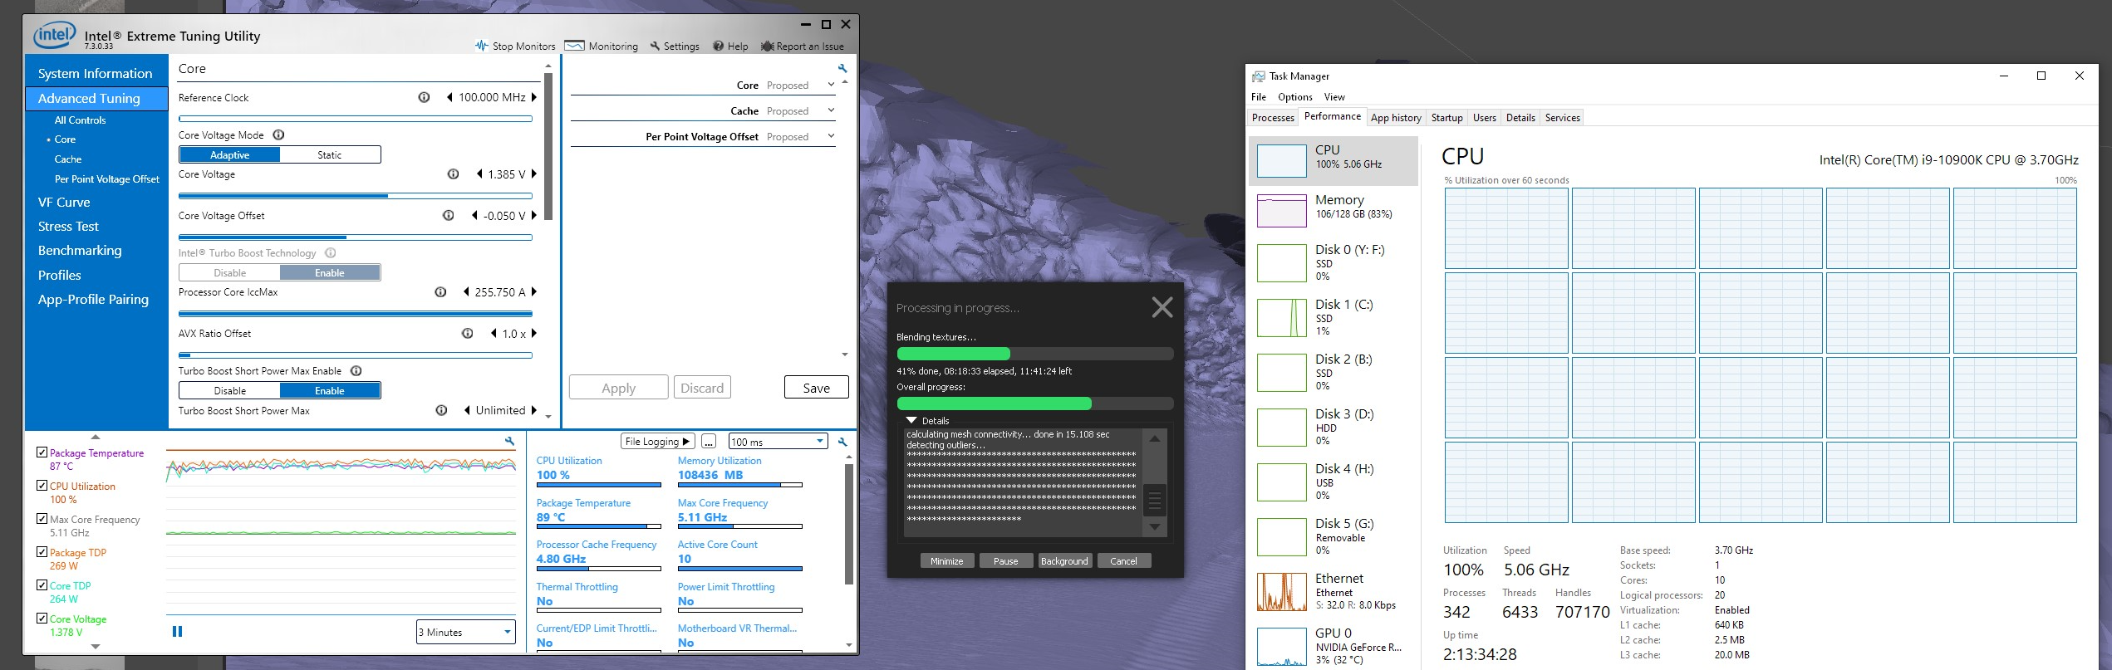Viewport: 2112px width, 670px height.
Task: Click Background button in processing dialog
Action: [x=1064, y=561]
